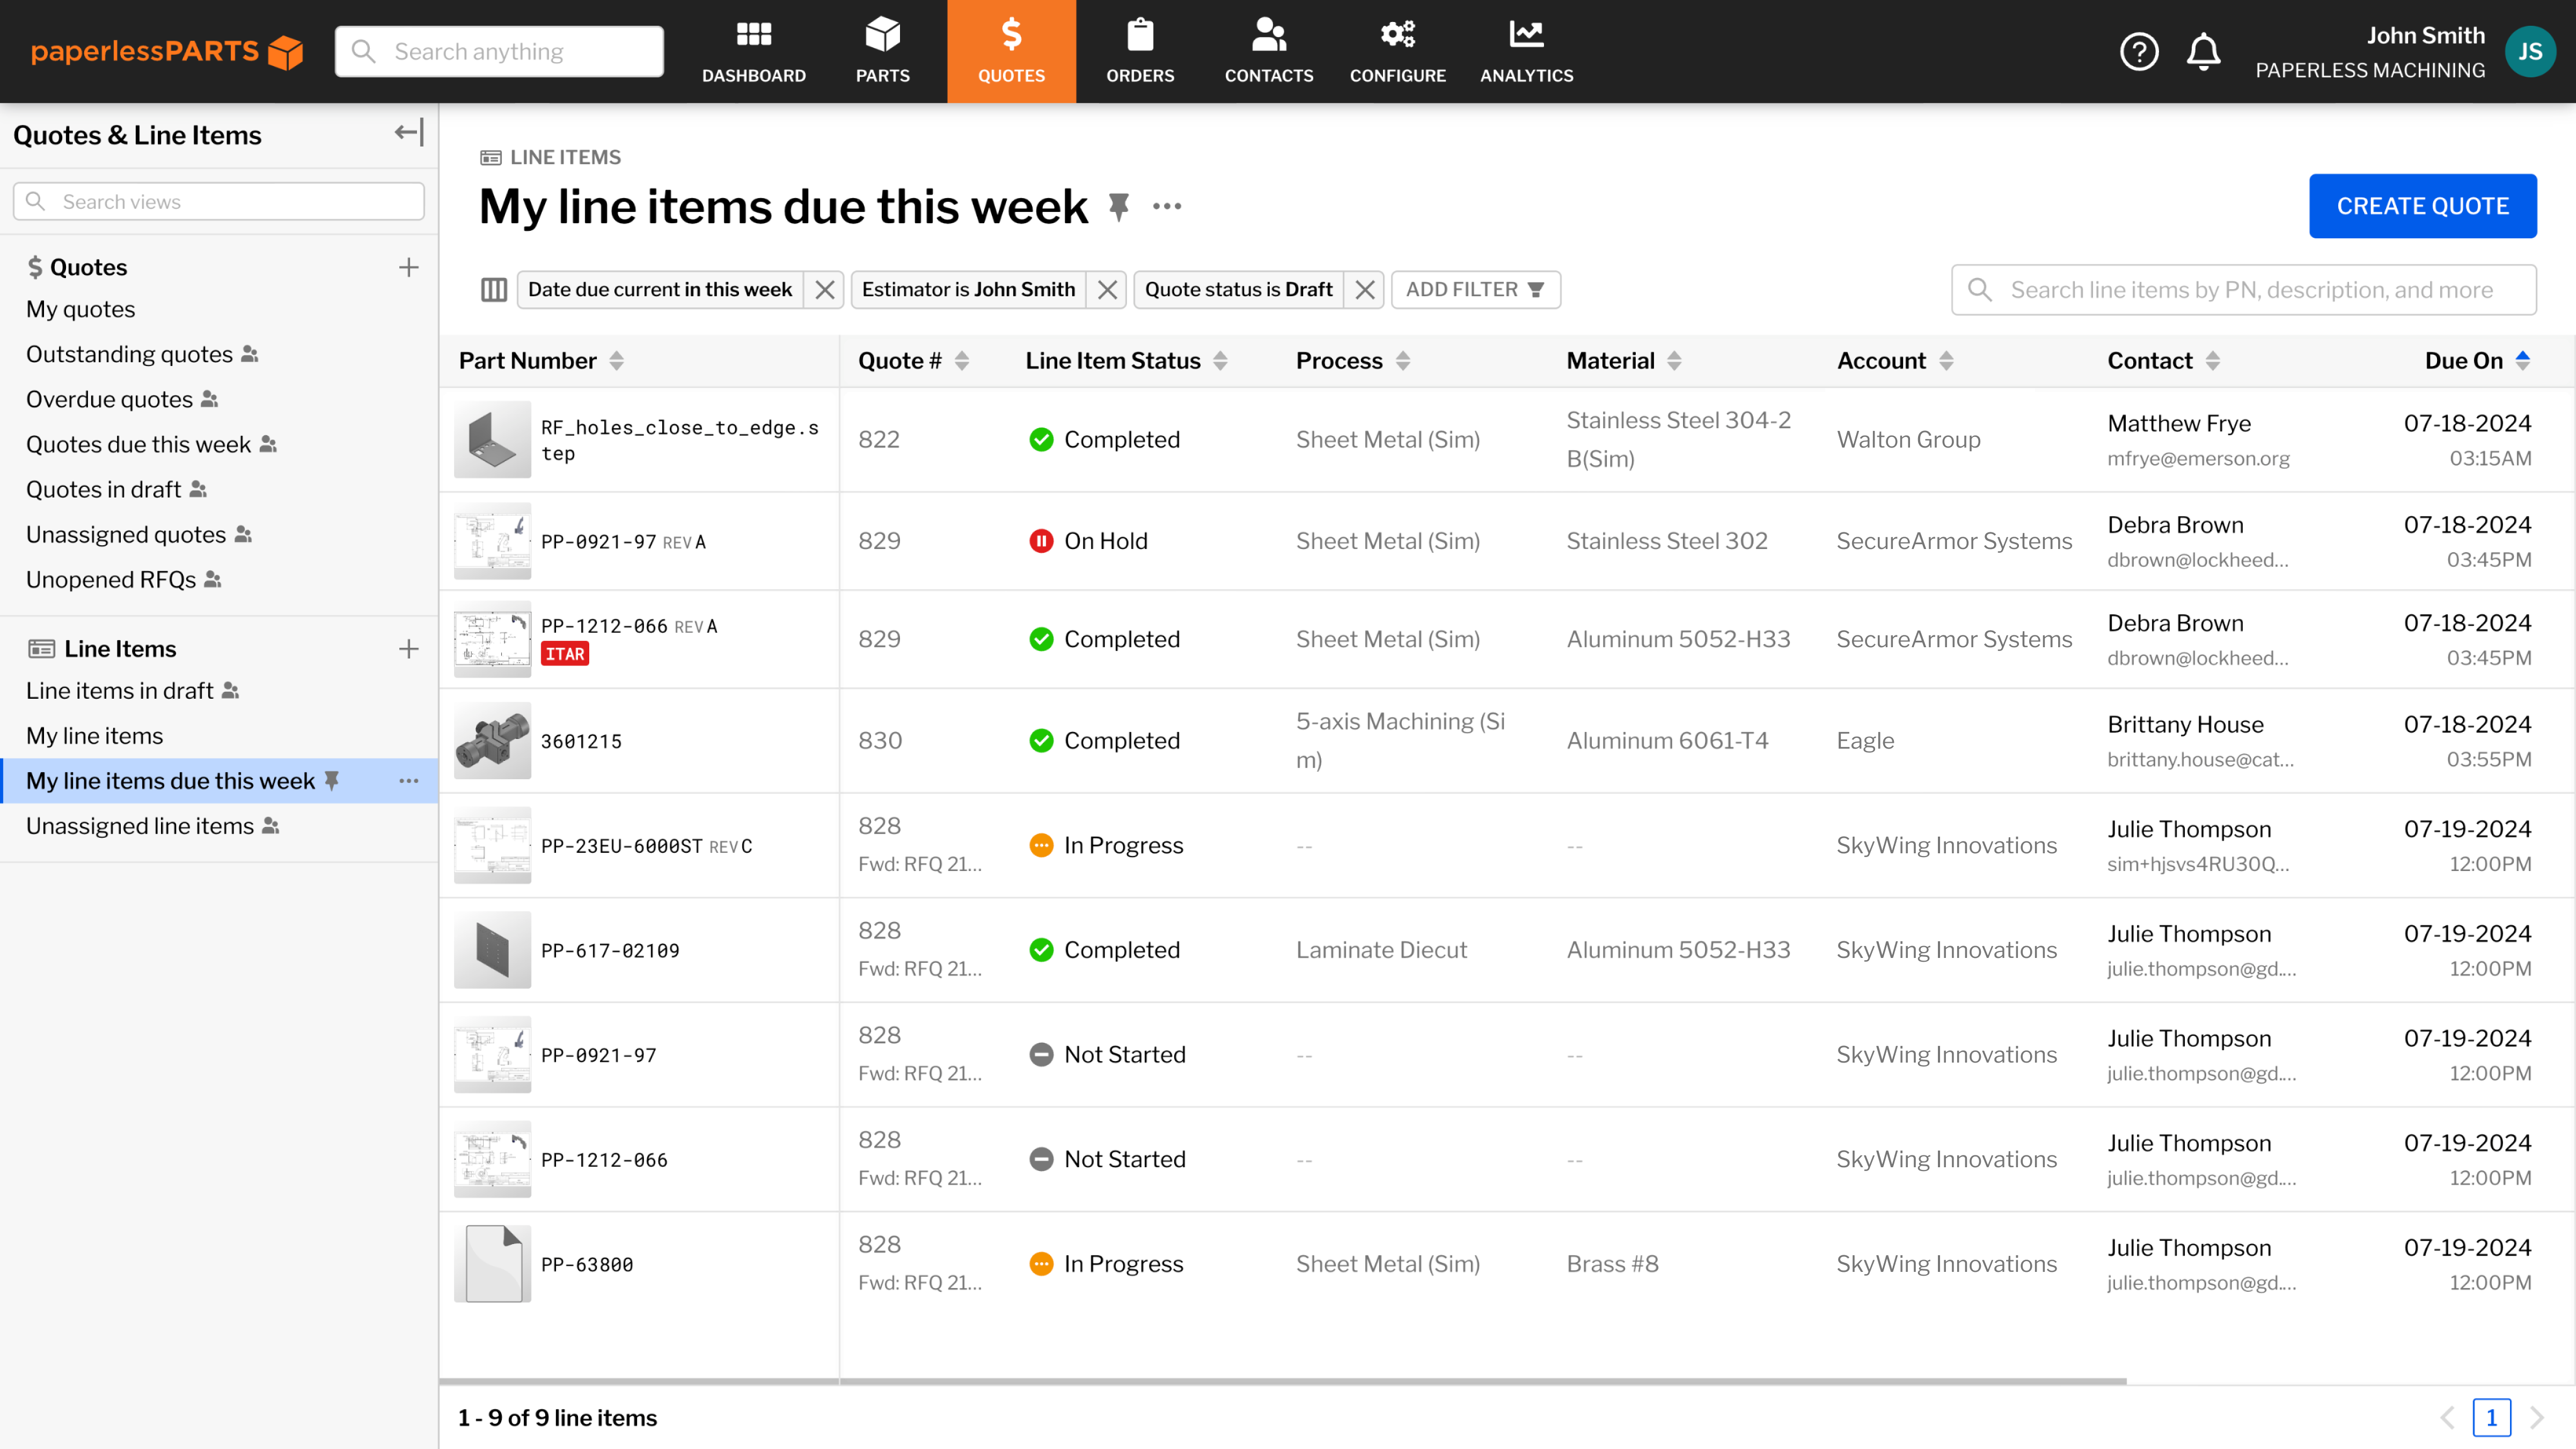The image size is (2576, 1449).
Task: Remove the Date due current filter
Action: tap(825, 290)
